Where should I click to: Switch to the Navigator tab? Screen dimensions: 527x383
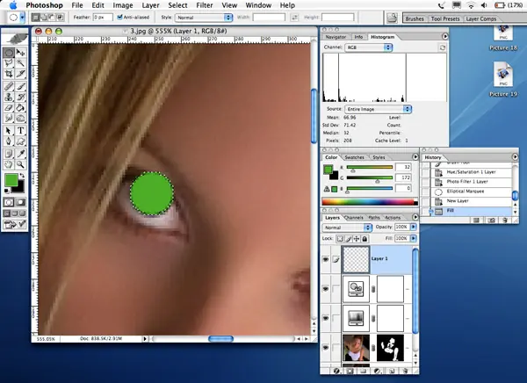(336, 37)
